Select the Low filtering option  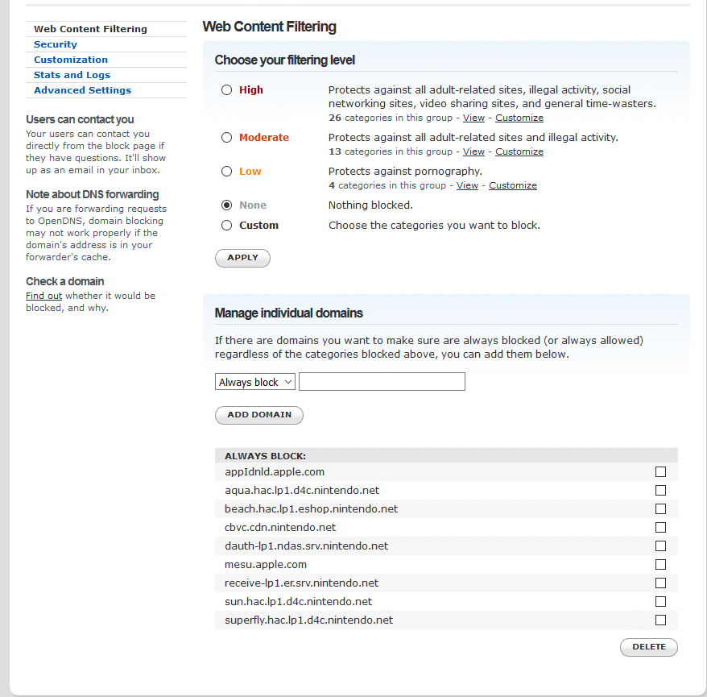tap(227, 171)
